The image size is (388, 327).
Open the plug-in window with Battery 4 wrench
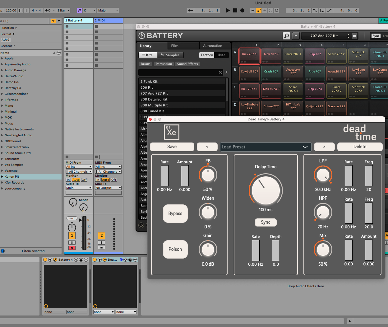tap(55, 259)
